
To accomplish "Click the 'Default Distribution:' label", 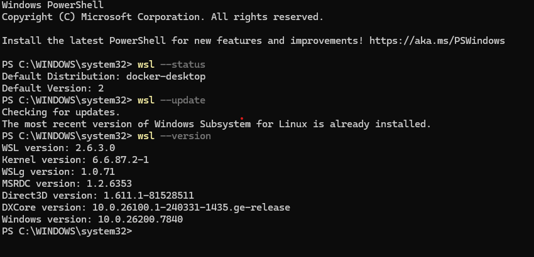I will [x=61, y=76].
